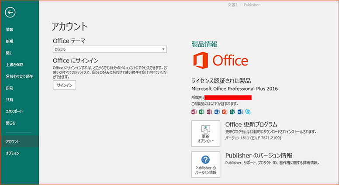Choose 上書き保存 in the sidebar
This screenshot has width=339, height=185.
pos(14,65)
